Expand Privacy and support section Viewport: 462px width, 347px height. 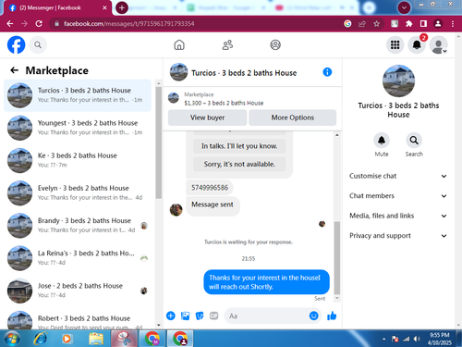pyautogui.click(x=398, y=236)
